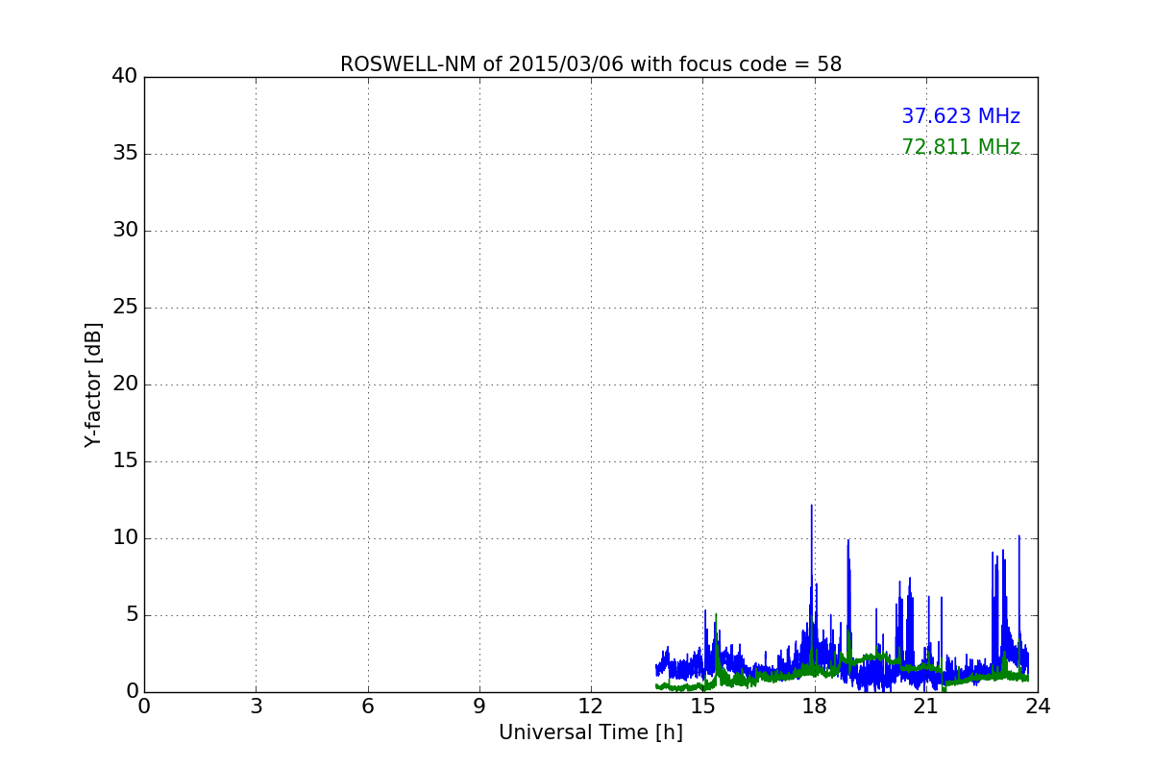Click the x-axis tick label 12
Viewport: 1153px width, 769px height.
click(x=590, y=707)
